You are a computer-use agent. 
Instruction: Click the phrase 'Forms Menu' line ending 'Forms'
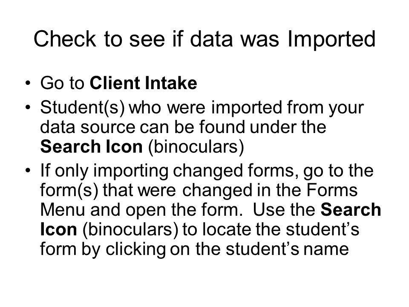click(x=332, y=190)
